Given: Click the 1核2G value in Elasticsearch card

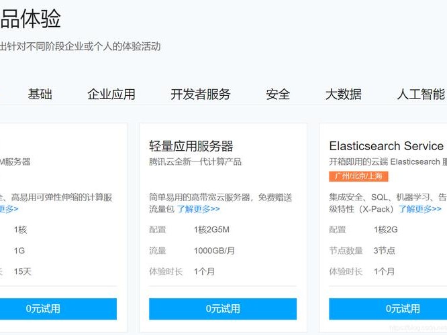Looking at the screenshot, I should point(386,230).
